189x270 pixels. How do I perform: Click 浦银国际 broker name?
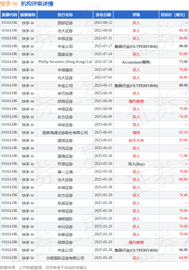[x=65, y=219]
